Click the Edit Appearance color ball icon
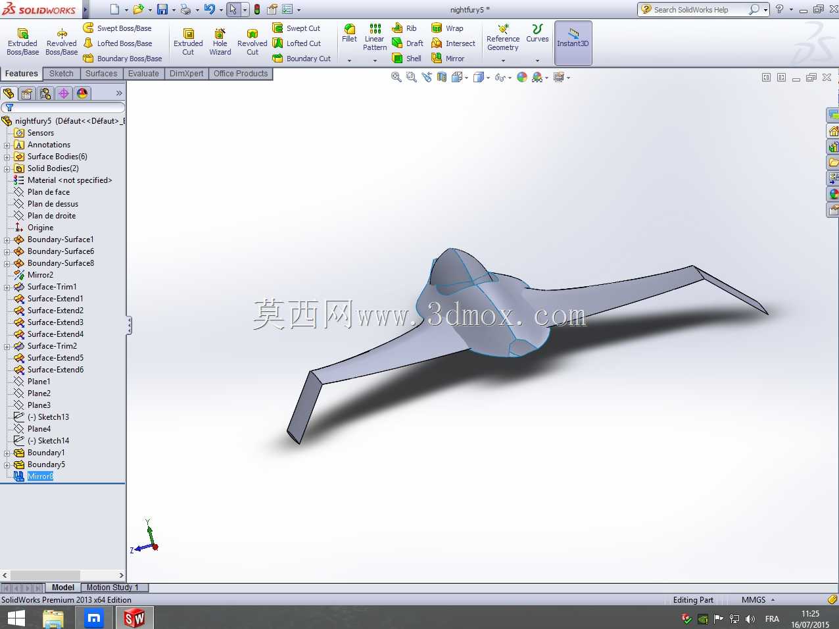Image resolution: width=839 pixels, height=629 pixels. (522, 77)
